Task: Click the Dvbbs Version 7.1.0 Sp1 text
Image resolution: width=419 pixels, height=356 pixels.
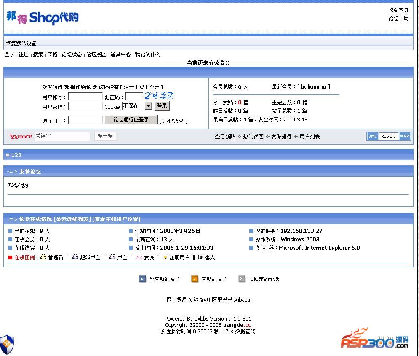Action: pyautogui.click(x=223, y=319)
